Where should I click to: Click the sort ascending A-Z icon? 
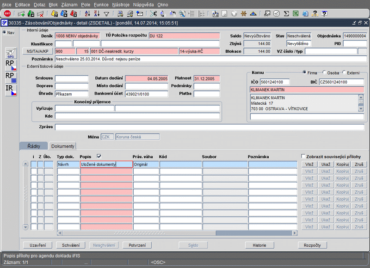87,13
